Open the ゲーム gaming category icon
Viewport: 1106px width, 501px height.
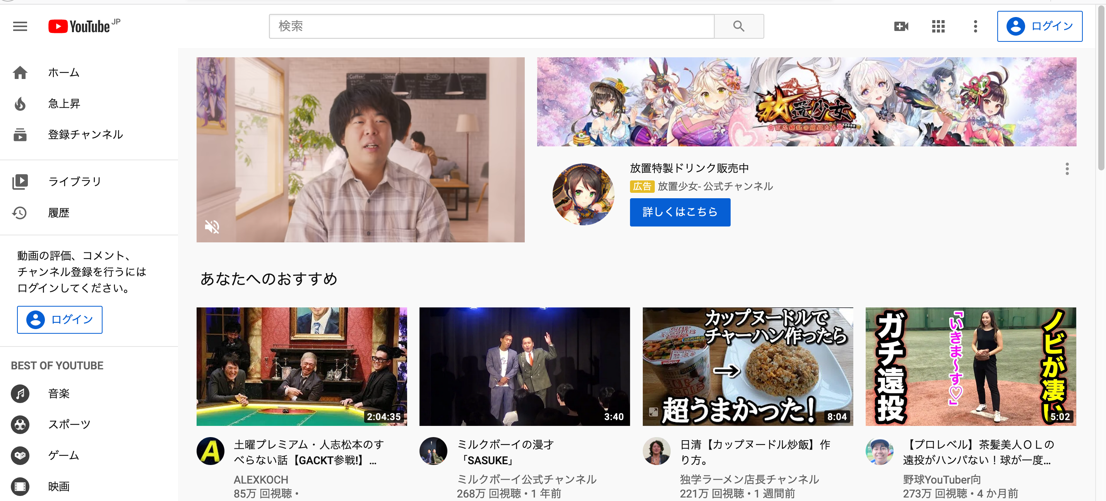coord(20,455)
